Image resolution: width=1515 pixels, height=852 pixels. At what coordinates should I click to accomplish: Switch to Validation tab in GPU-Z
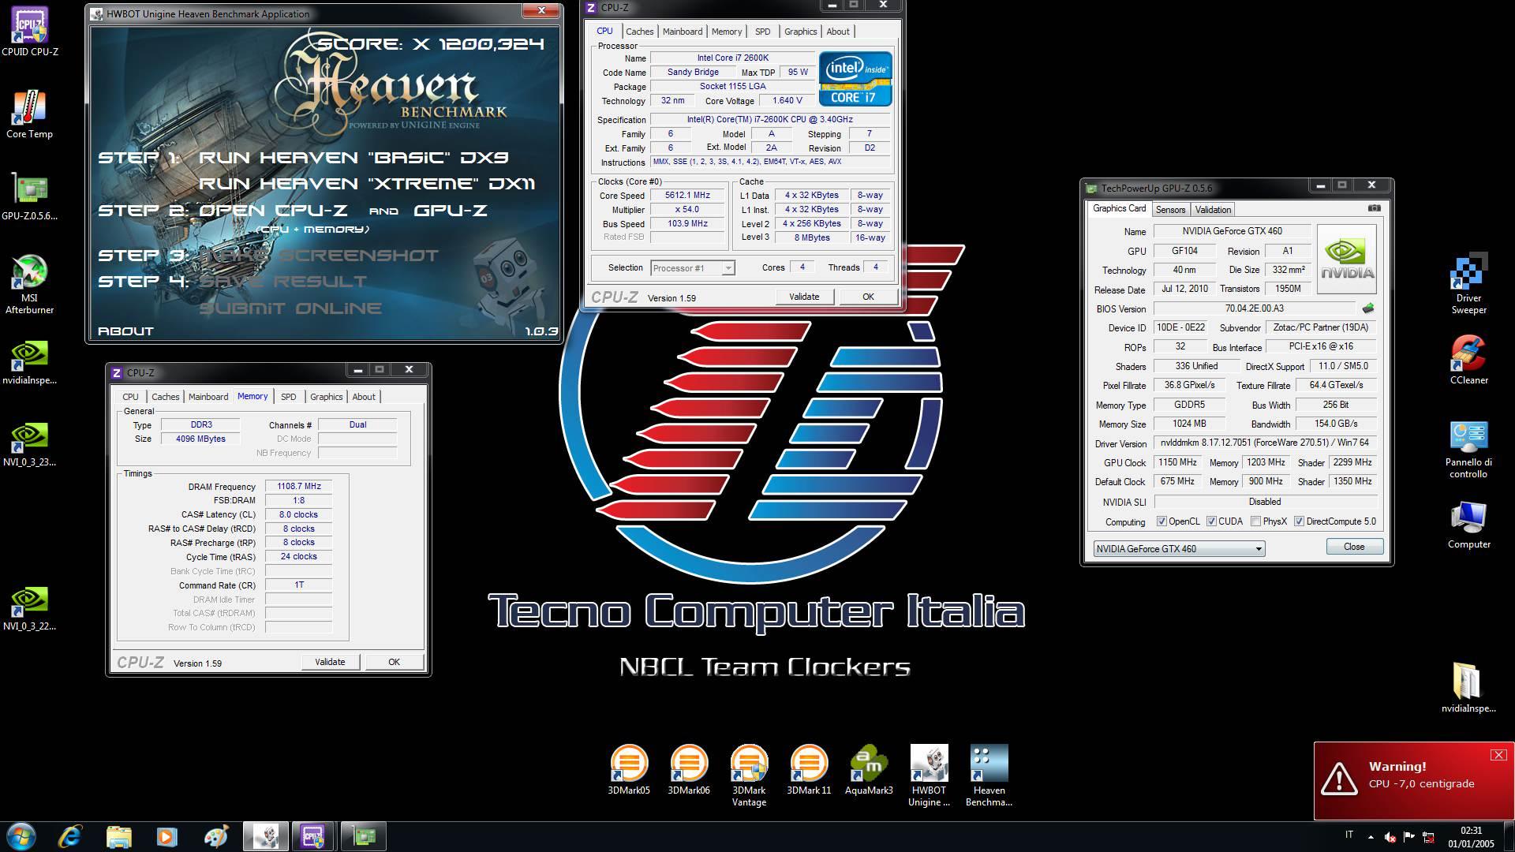(1213, 210)
